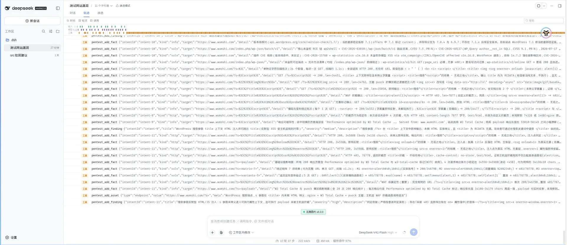Open the three-dots more menu
The width and height of the screenshot is (567, 245).
(x=552, y=6)
